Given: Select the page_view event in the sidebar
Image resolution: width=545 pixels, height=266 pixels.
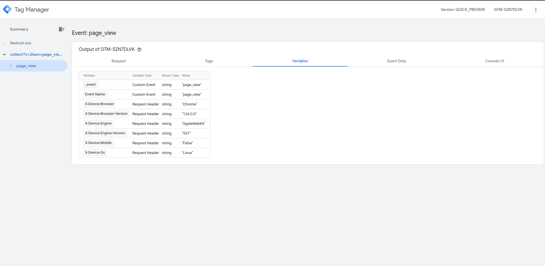Looking at the screenshot, I should click(x=26, y=66).
